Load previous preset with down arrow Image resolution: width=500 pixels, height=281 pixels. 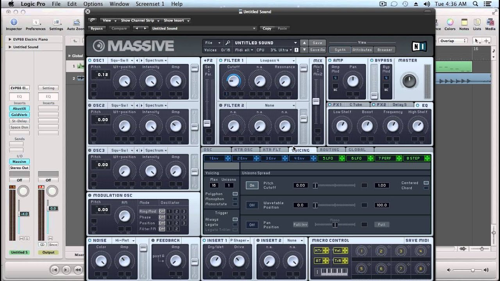(304, 50)
